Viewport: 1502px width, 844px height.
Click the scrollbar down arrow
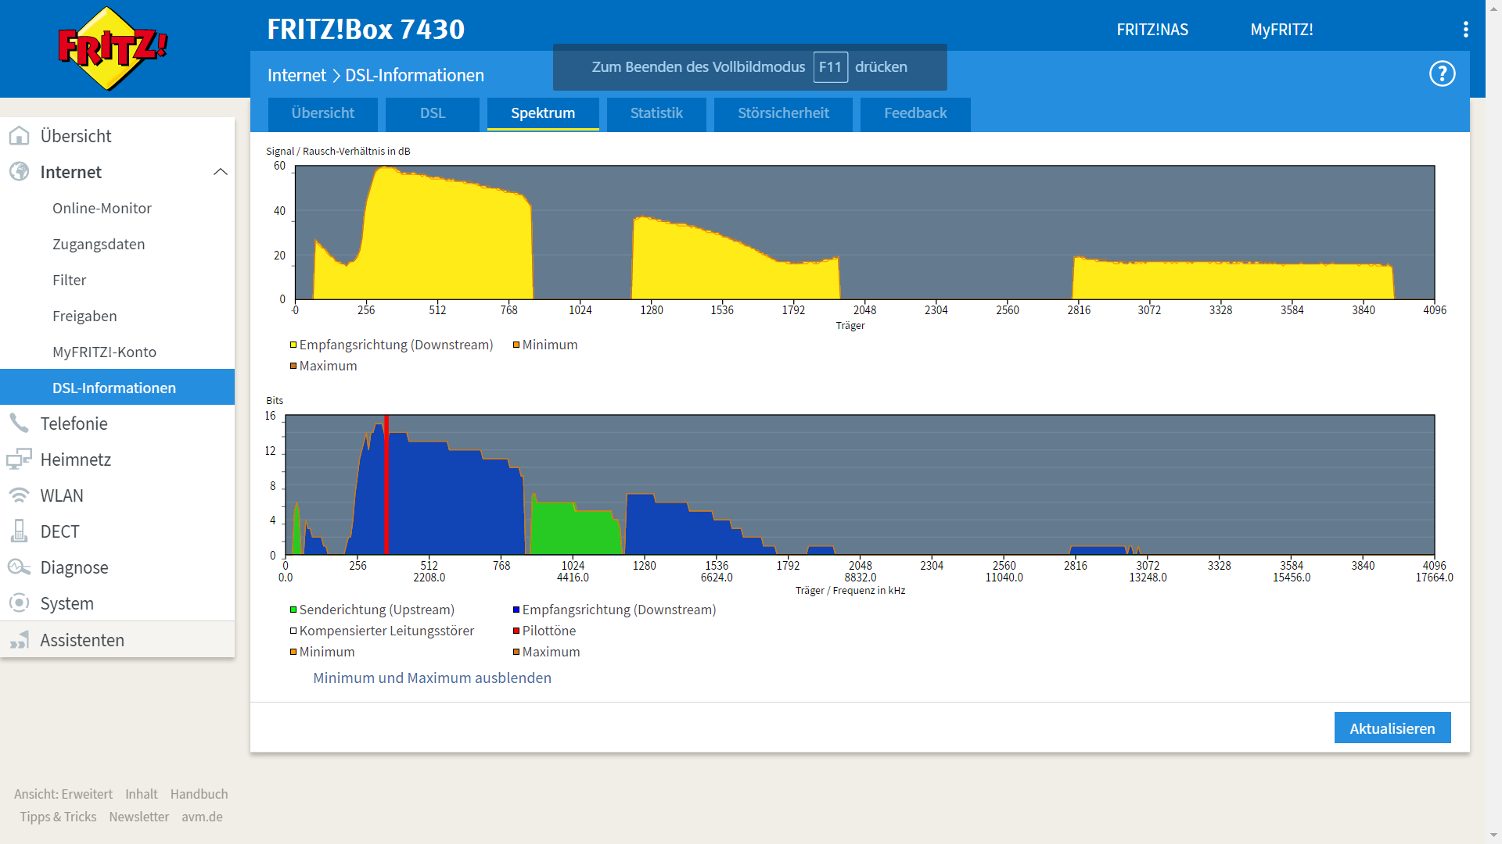[1493, 835]
